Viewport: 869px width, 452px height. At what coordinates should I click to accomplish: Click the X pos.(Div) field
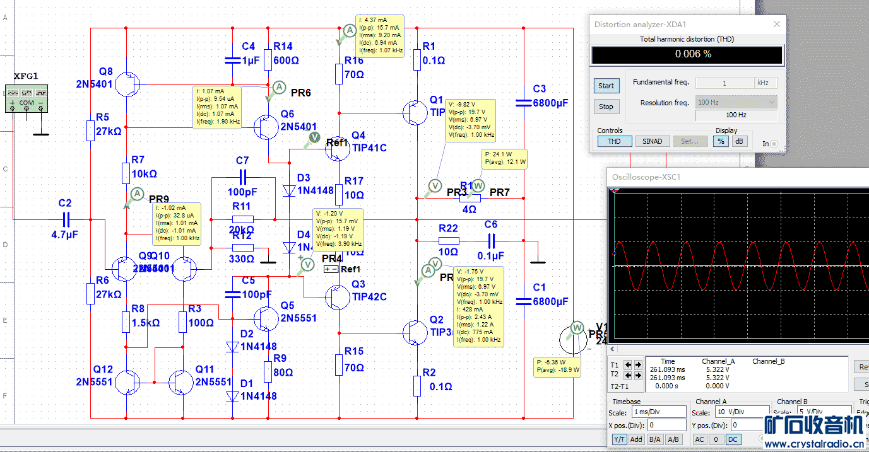666,426
